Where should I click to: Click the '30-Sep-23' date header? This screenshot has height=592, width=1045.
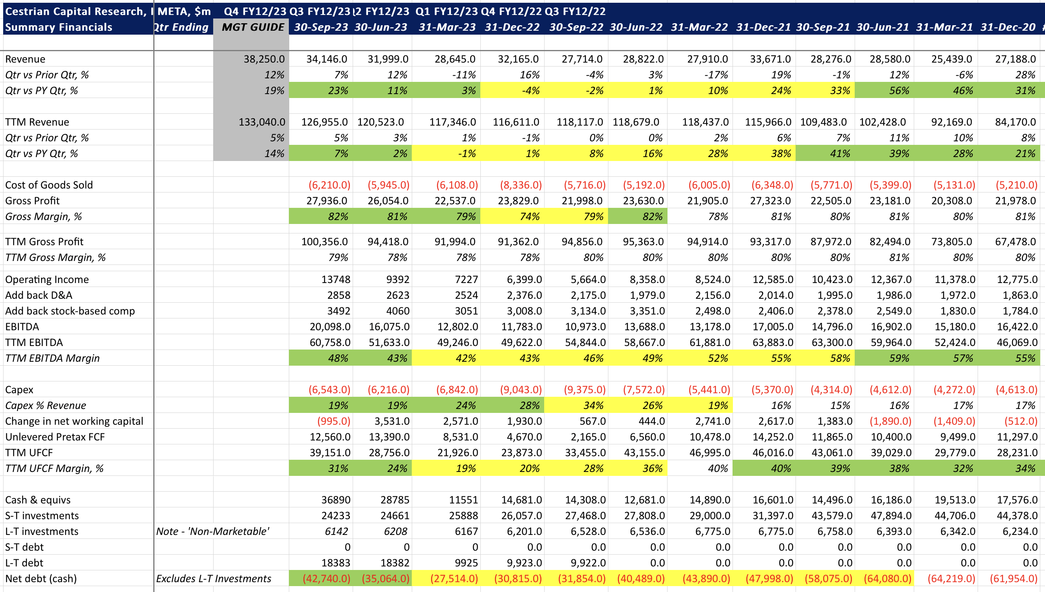coord(321,27)
